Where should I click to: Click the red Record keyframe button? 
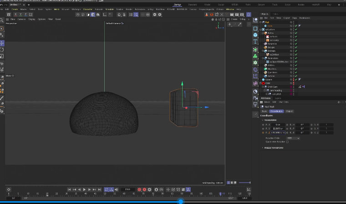139,189
